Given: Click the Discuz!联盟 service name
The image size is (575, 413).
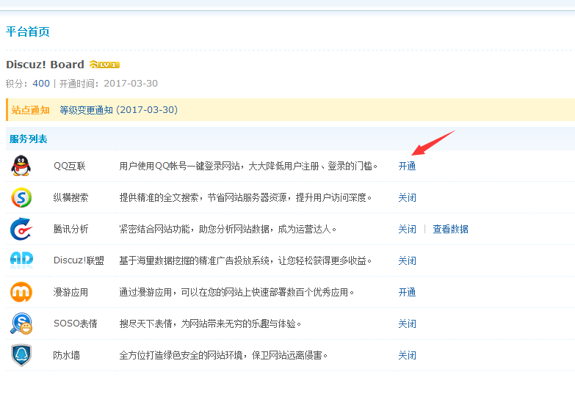Looking at the screenshot, I should pos(79,260).
